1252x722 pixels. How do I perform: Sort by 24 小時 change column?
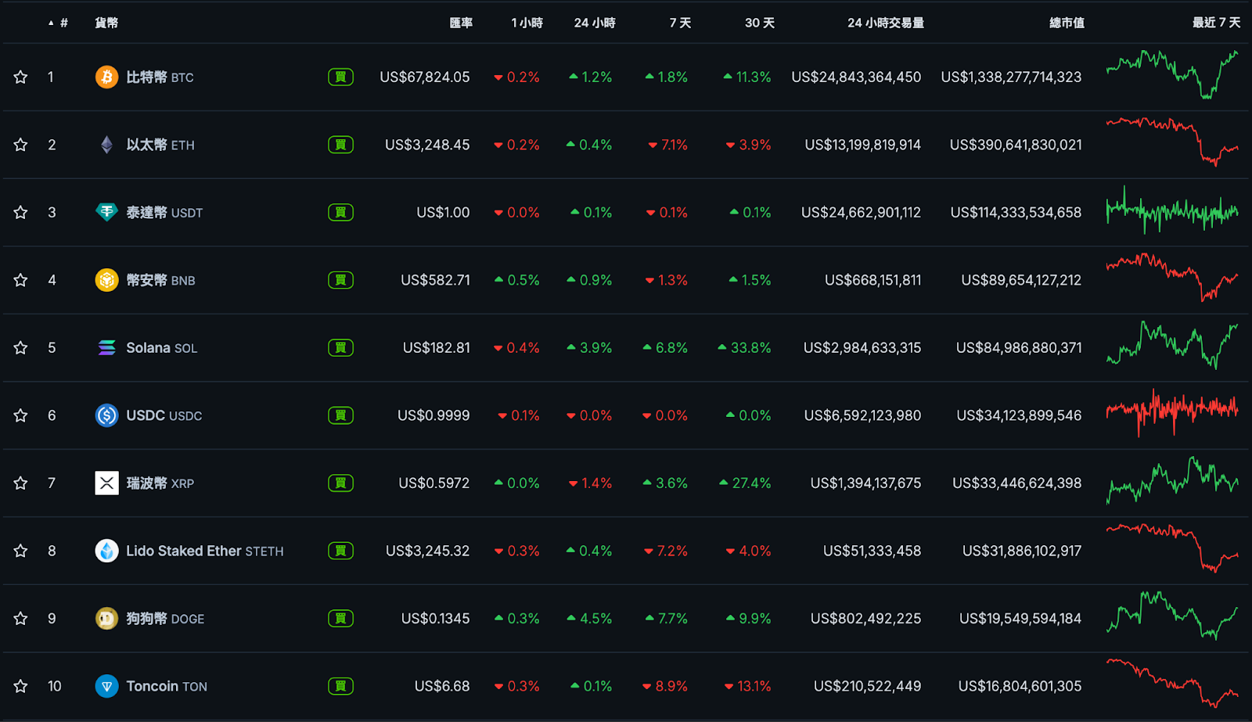click(x=595, y=23)
